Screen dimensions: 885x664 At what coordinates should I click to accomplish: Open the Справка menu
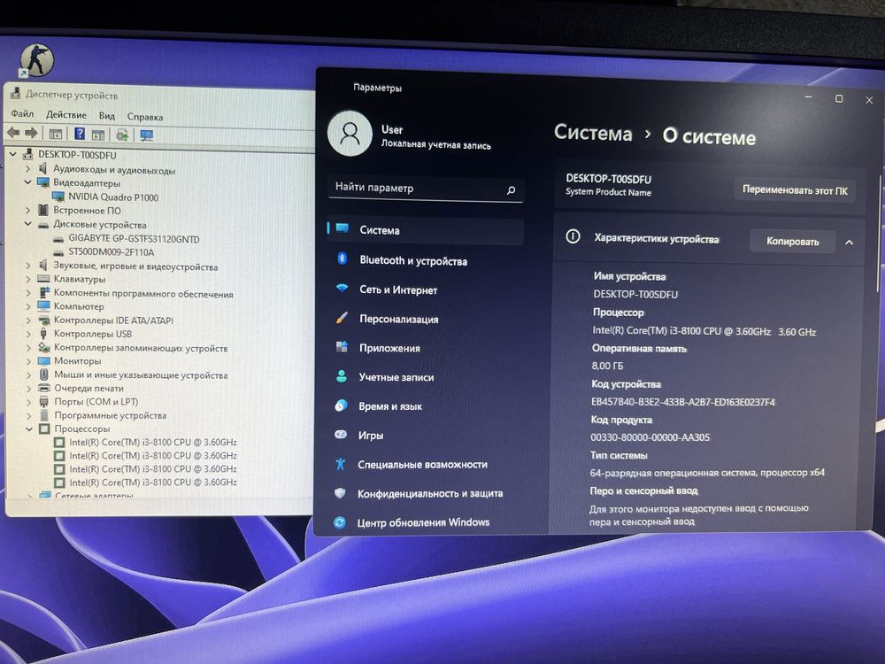tap(145, 117)
